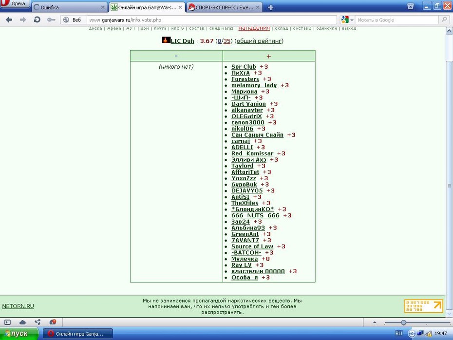The width and height of the screenshot is (453, 340).
Task: Expand hidden tray icons arrow
Action: click(412, 334)
